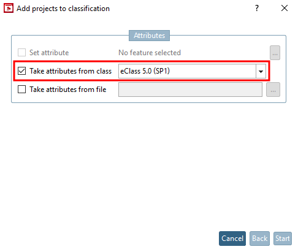This screenshot has width=298, height=252.
Task: Click into the attributes file path field
Action: 190,90
